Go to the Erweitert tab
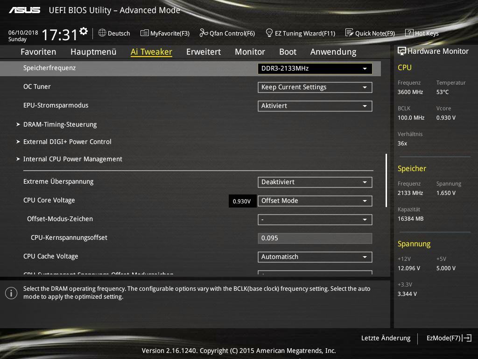This screenshot has width=478, height=359. pos(204,52)
